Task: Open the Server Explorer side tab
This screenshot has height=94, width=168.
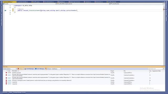Action: click(1, 9)
